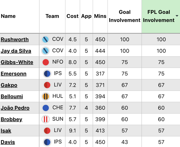Click Coventry badge icon in Rushworth row
The width and height of the screenshot is (180, 147).
tap(46, 39)
